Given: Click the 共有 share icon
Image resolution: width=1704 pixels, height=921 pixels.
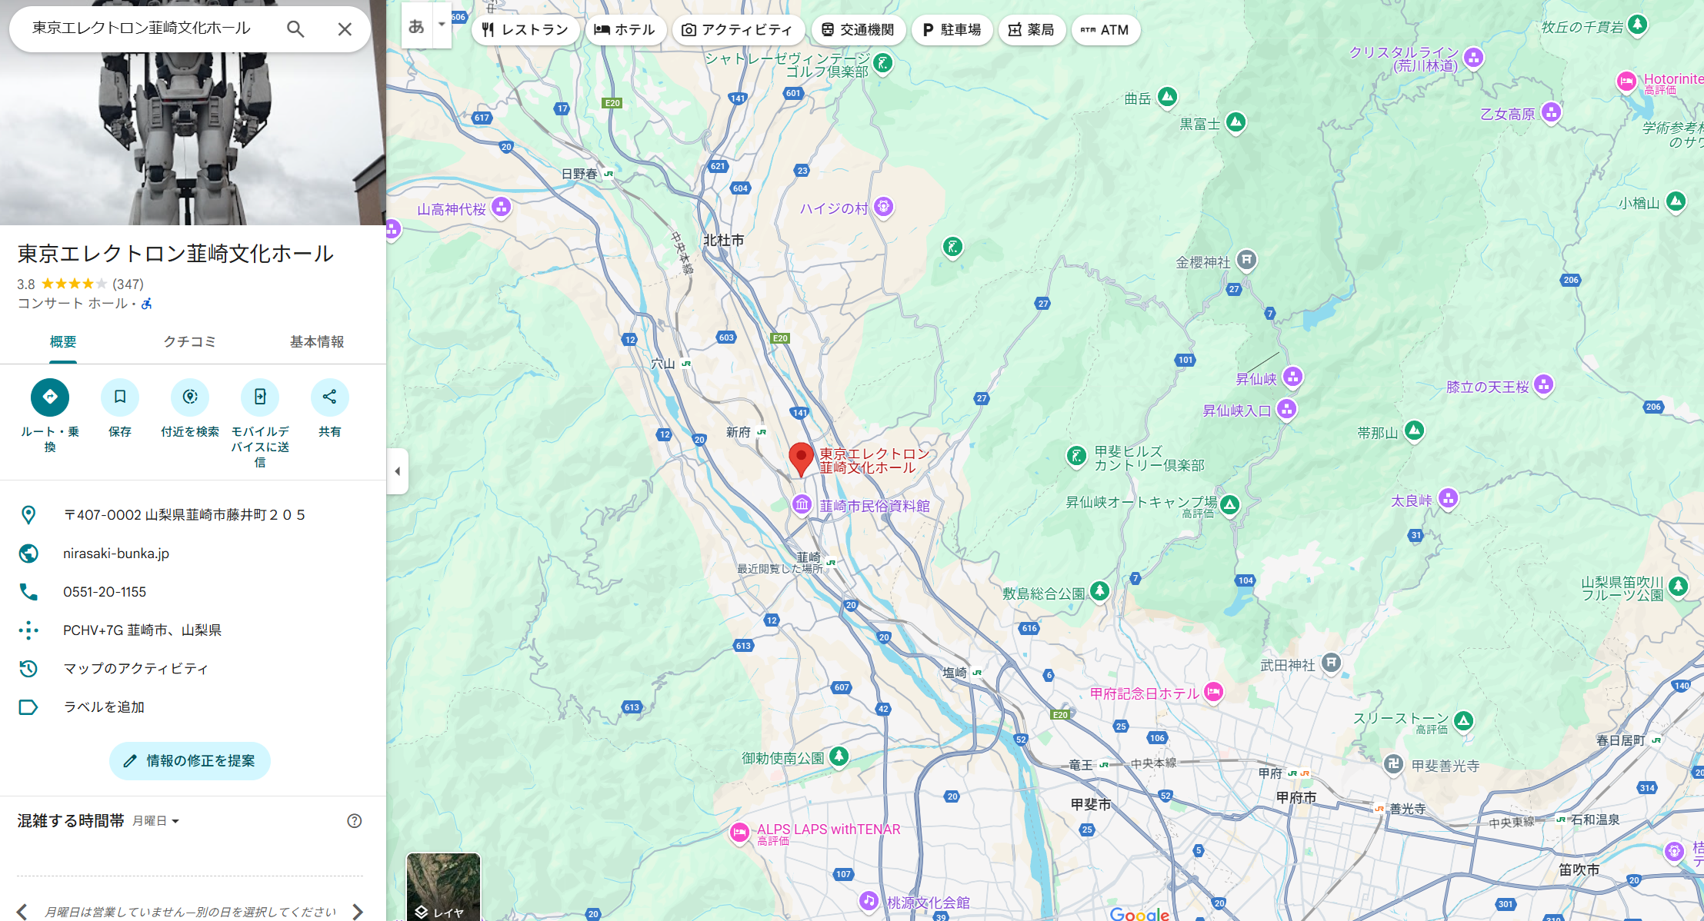Looking at the screenshot, I should [330, 397].
